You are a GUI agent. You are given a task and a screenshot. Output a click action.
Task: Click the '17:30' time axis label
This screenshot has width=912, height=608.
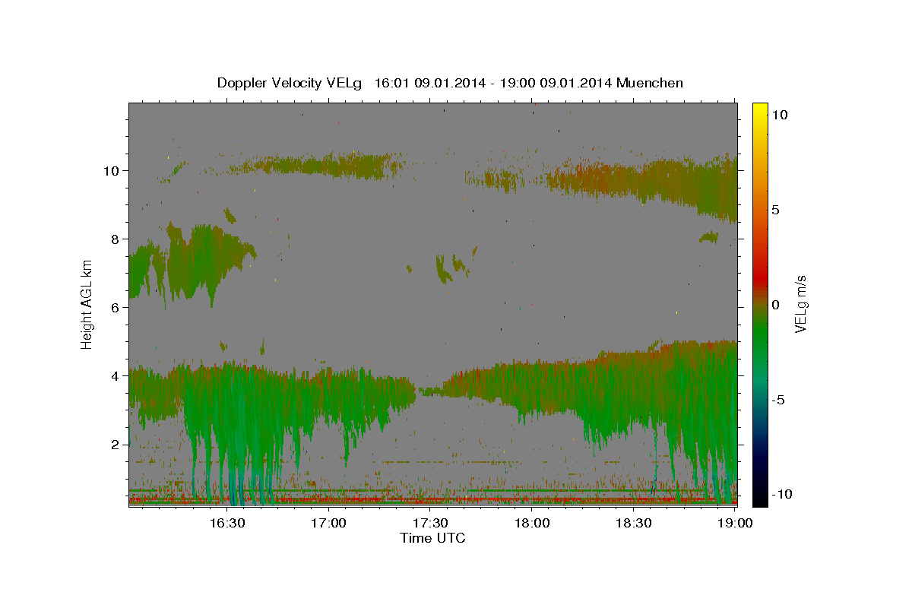coord(430,523)
